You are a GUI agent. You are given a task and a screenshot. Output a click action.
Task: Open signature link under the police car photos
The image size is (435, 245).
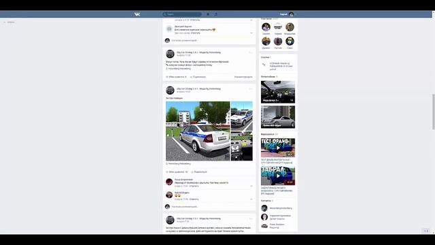tap(178, 163)
